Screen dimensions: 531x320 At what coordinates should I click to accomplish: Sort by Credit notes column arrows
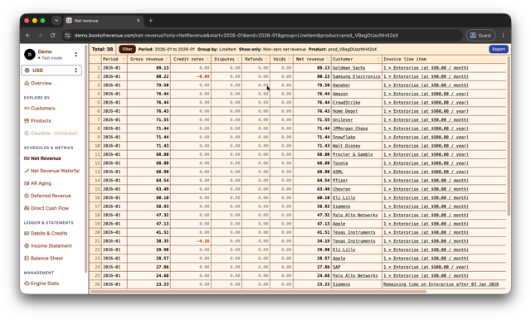(x=207, y=59)
